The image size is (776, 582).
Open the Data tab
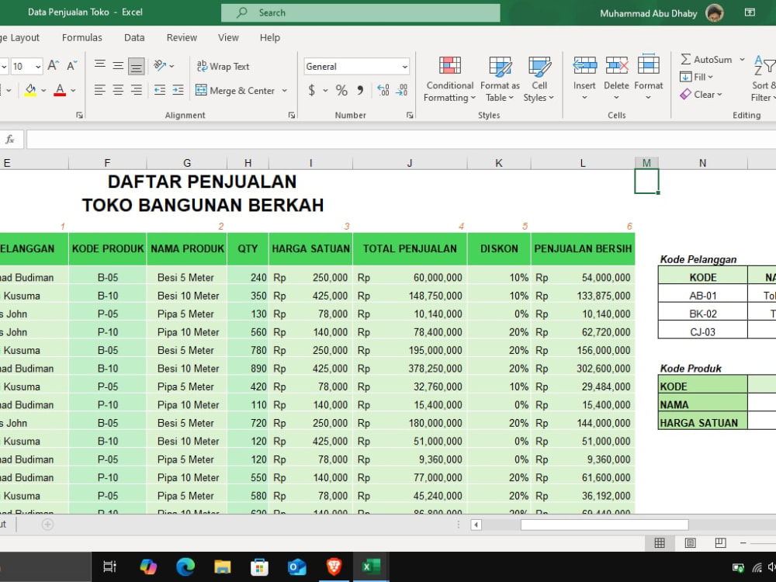pos(134,37)
